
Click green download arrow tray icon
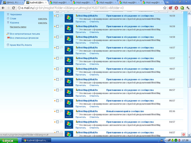(172, 140)
